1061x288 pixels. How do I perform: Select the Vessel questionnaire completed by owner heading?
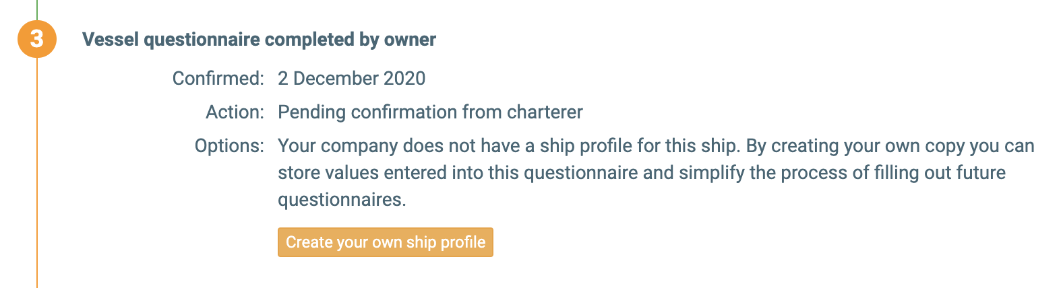[259, 40]
